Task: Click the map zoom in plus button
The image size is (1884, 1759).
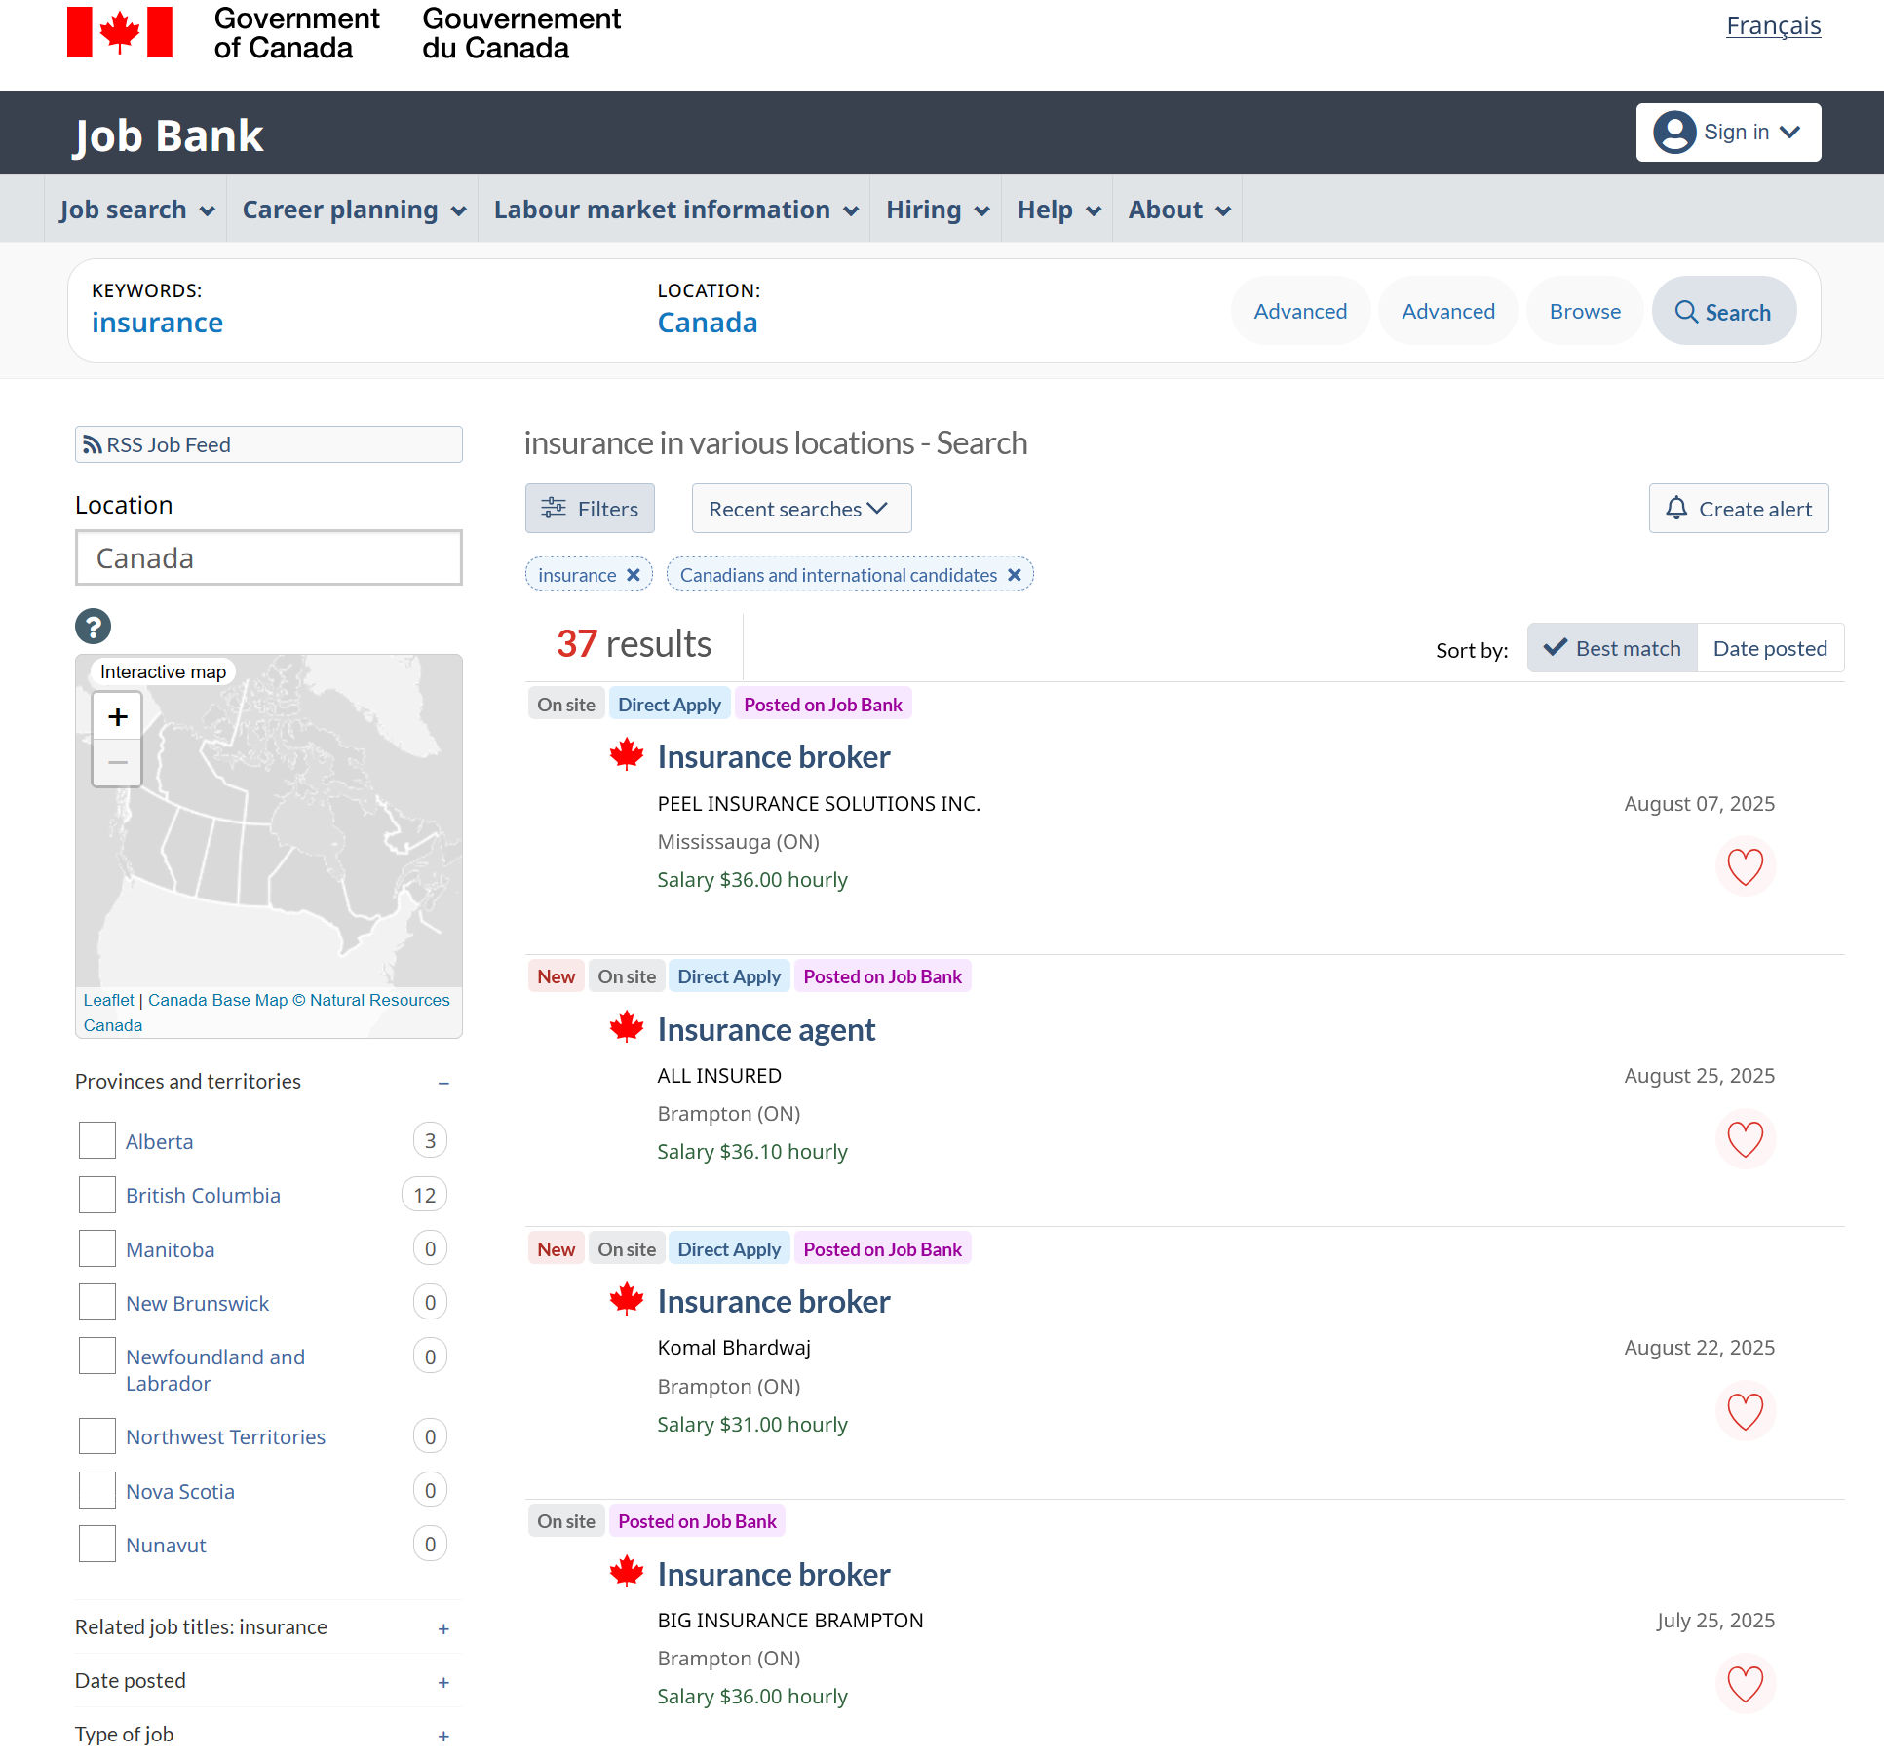Action: (x=118, y=717)
